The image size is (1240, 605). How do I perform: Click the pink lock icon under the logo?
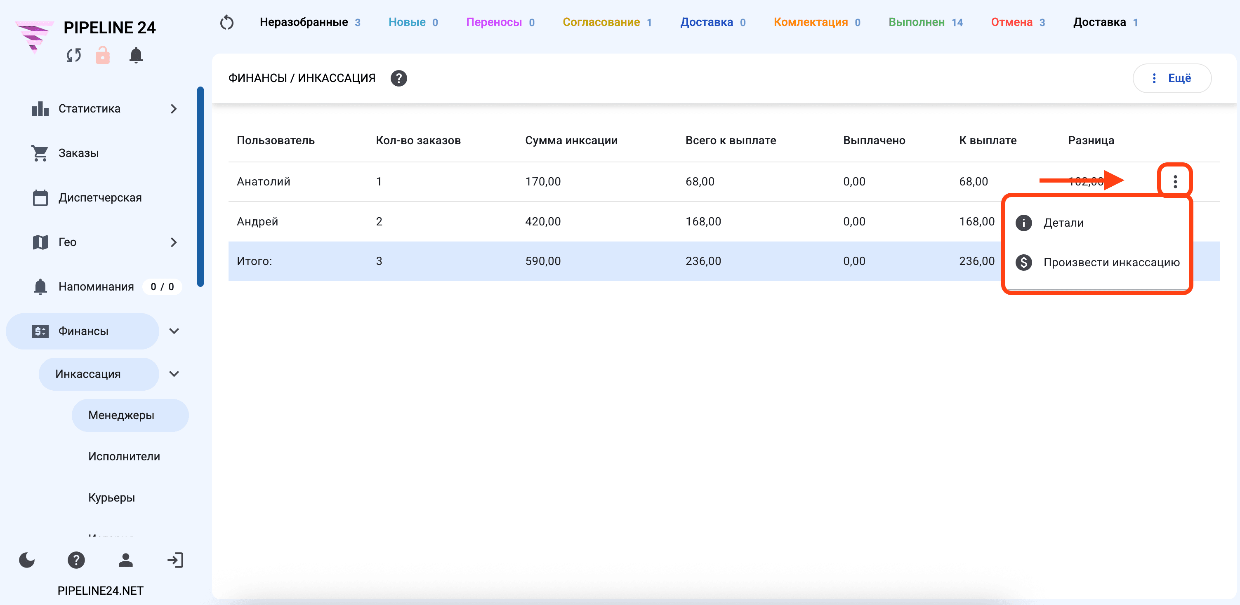pyautogui.click(x=103, y=55)
